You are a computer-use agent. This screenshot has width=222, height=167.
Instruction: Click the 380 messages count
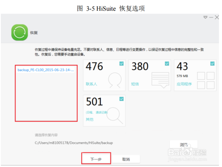140,66
